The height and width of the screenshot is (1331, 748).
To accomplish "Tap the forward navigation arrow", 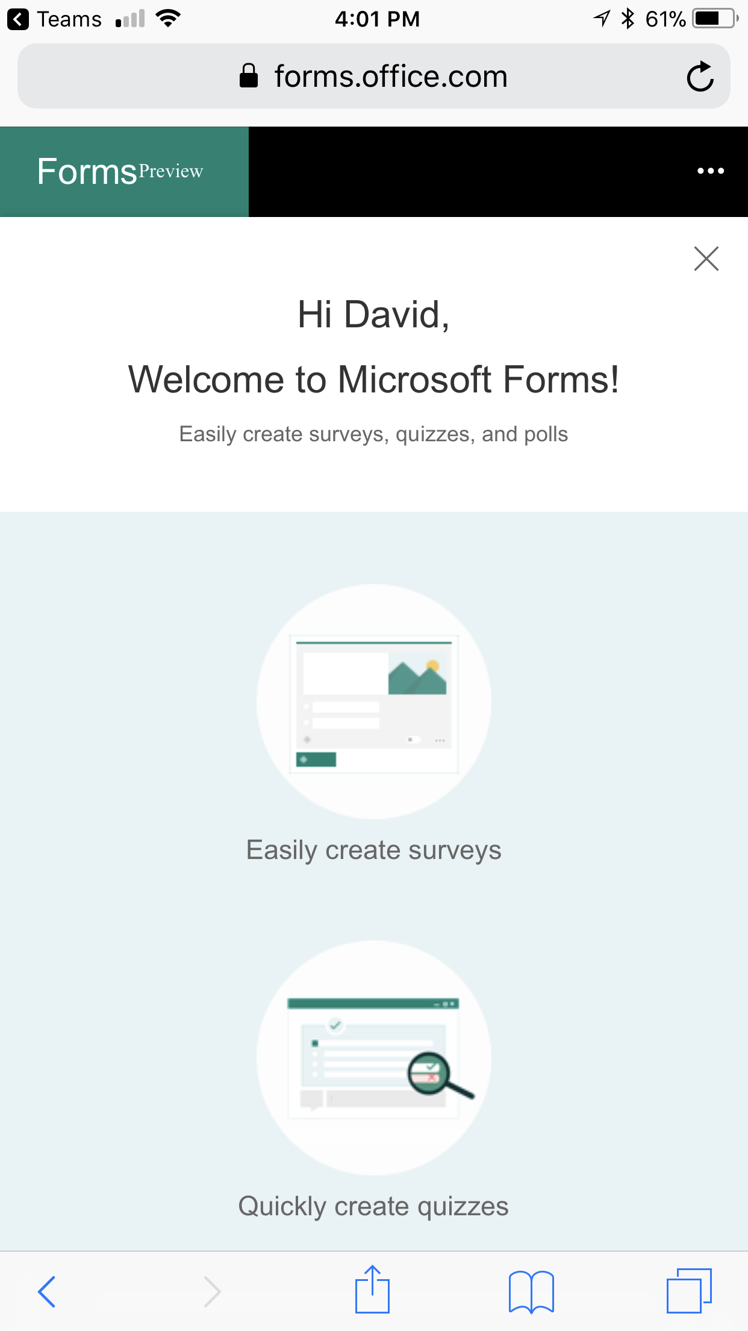I will tap(212, 1291).
